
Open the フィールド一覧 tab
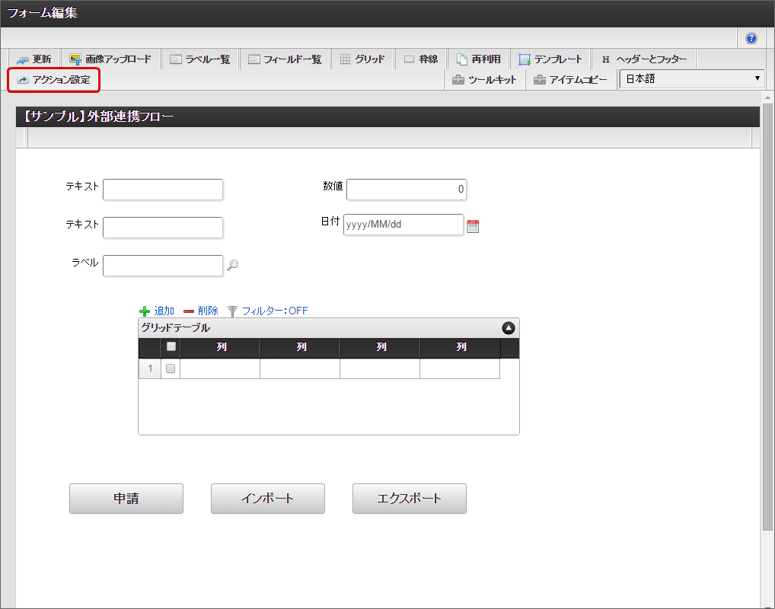click(285, 59)
